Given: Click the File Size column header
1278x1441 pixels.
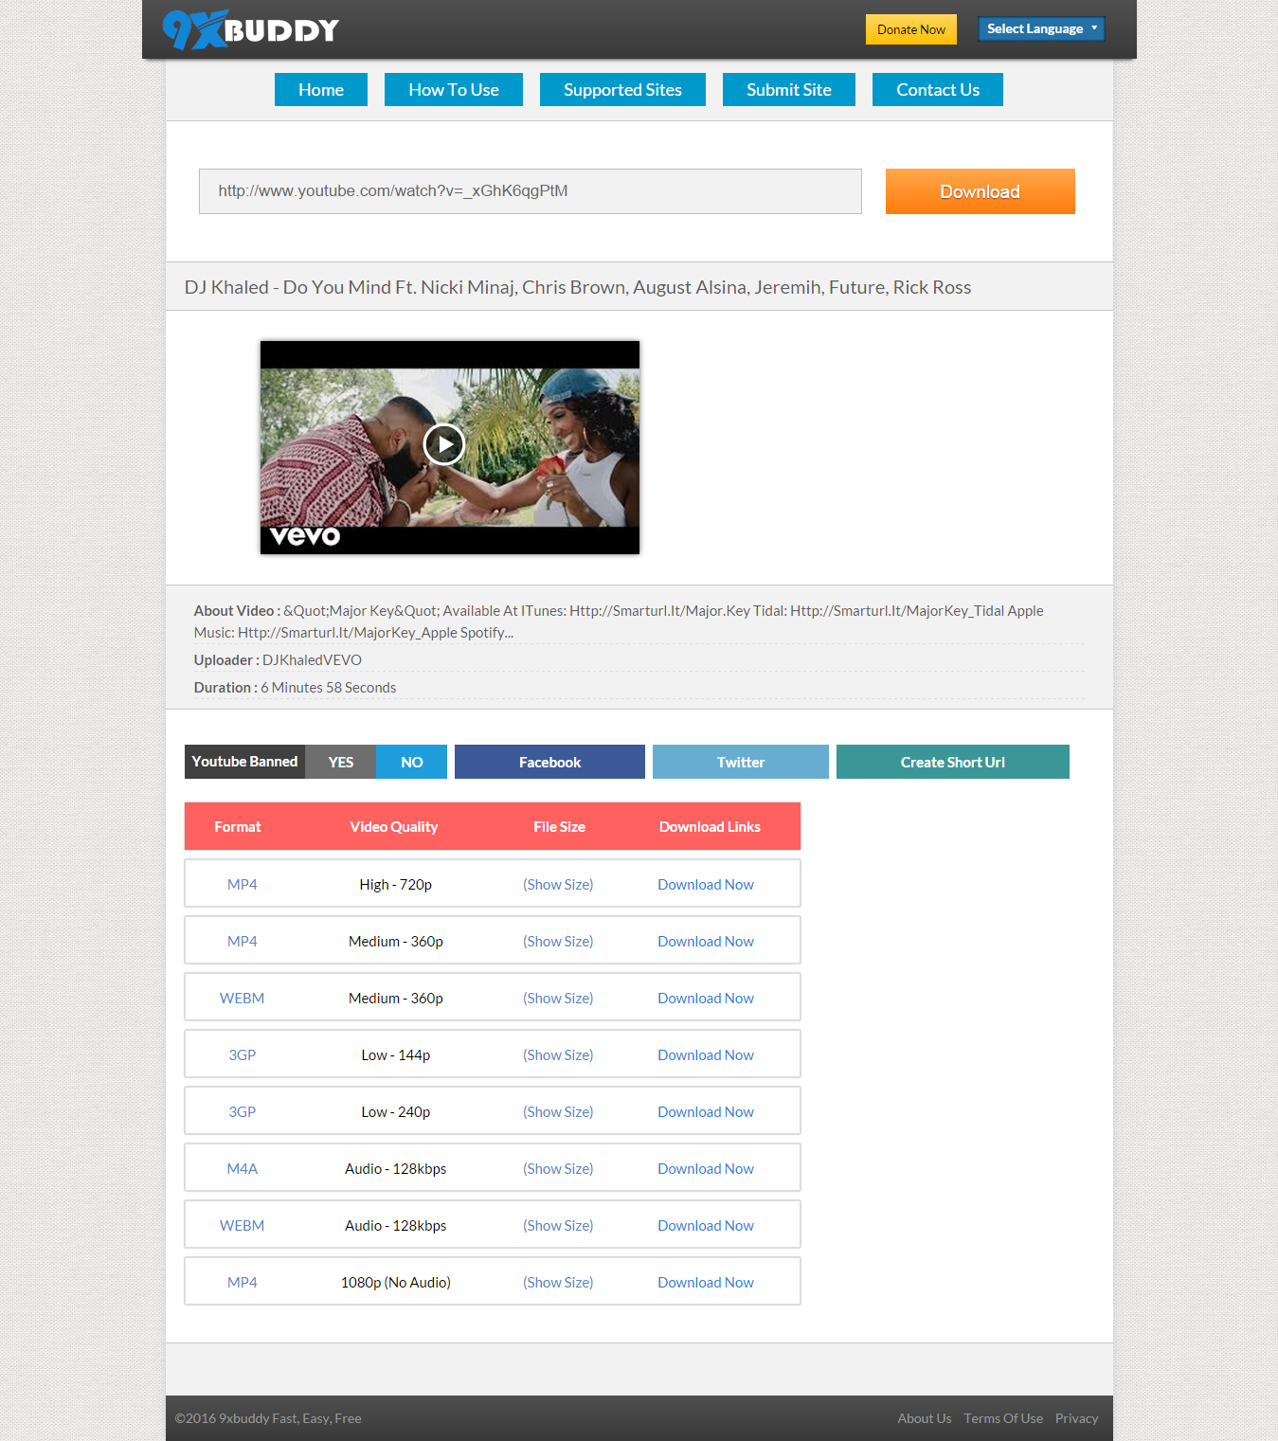Looking at the screenshot, I should point(559,826).
